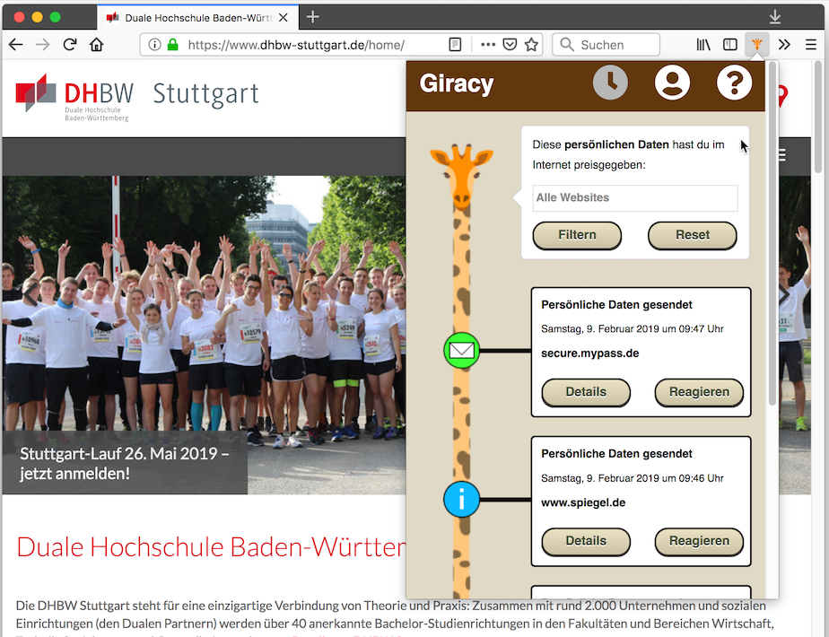The width and height of the screenshot is (829, 637).
Task: Click Reagieren for secure.mypass.de entry
Action: click(x=699, y=392)
